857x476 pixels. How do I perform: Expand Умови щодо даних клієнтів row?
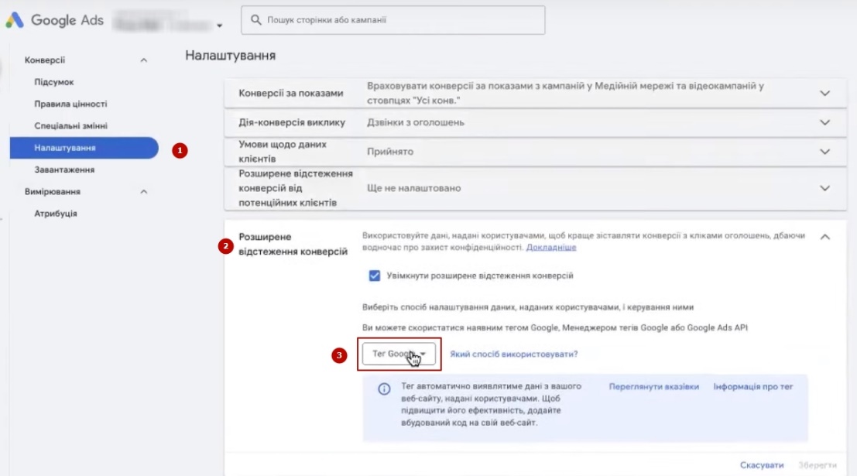(x=824, y=152)
